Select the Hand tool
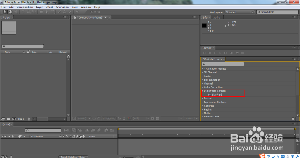The height and width of the screenshot is (158, 300). [x=10, y=12]
